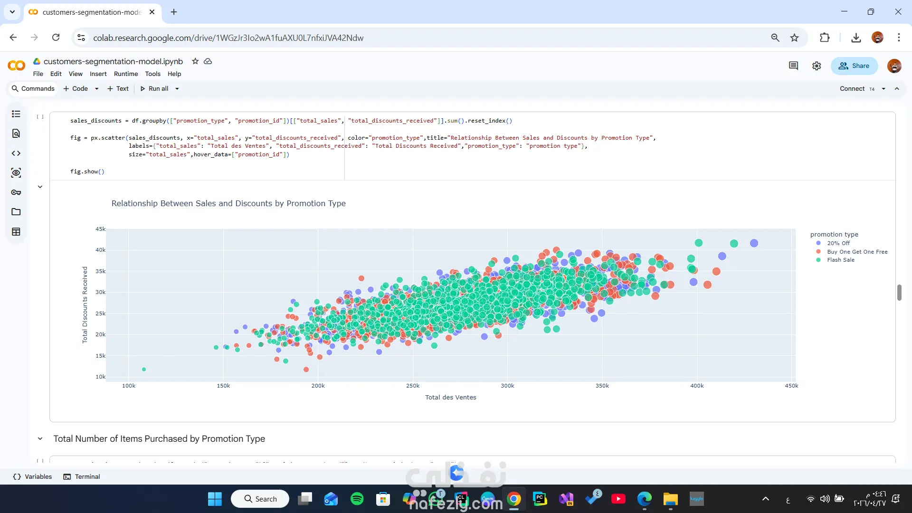Open code snippets panel icon
Image resolution: width=912 pixels, height=513 pixels.
[x=16, y=153]
